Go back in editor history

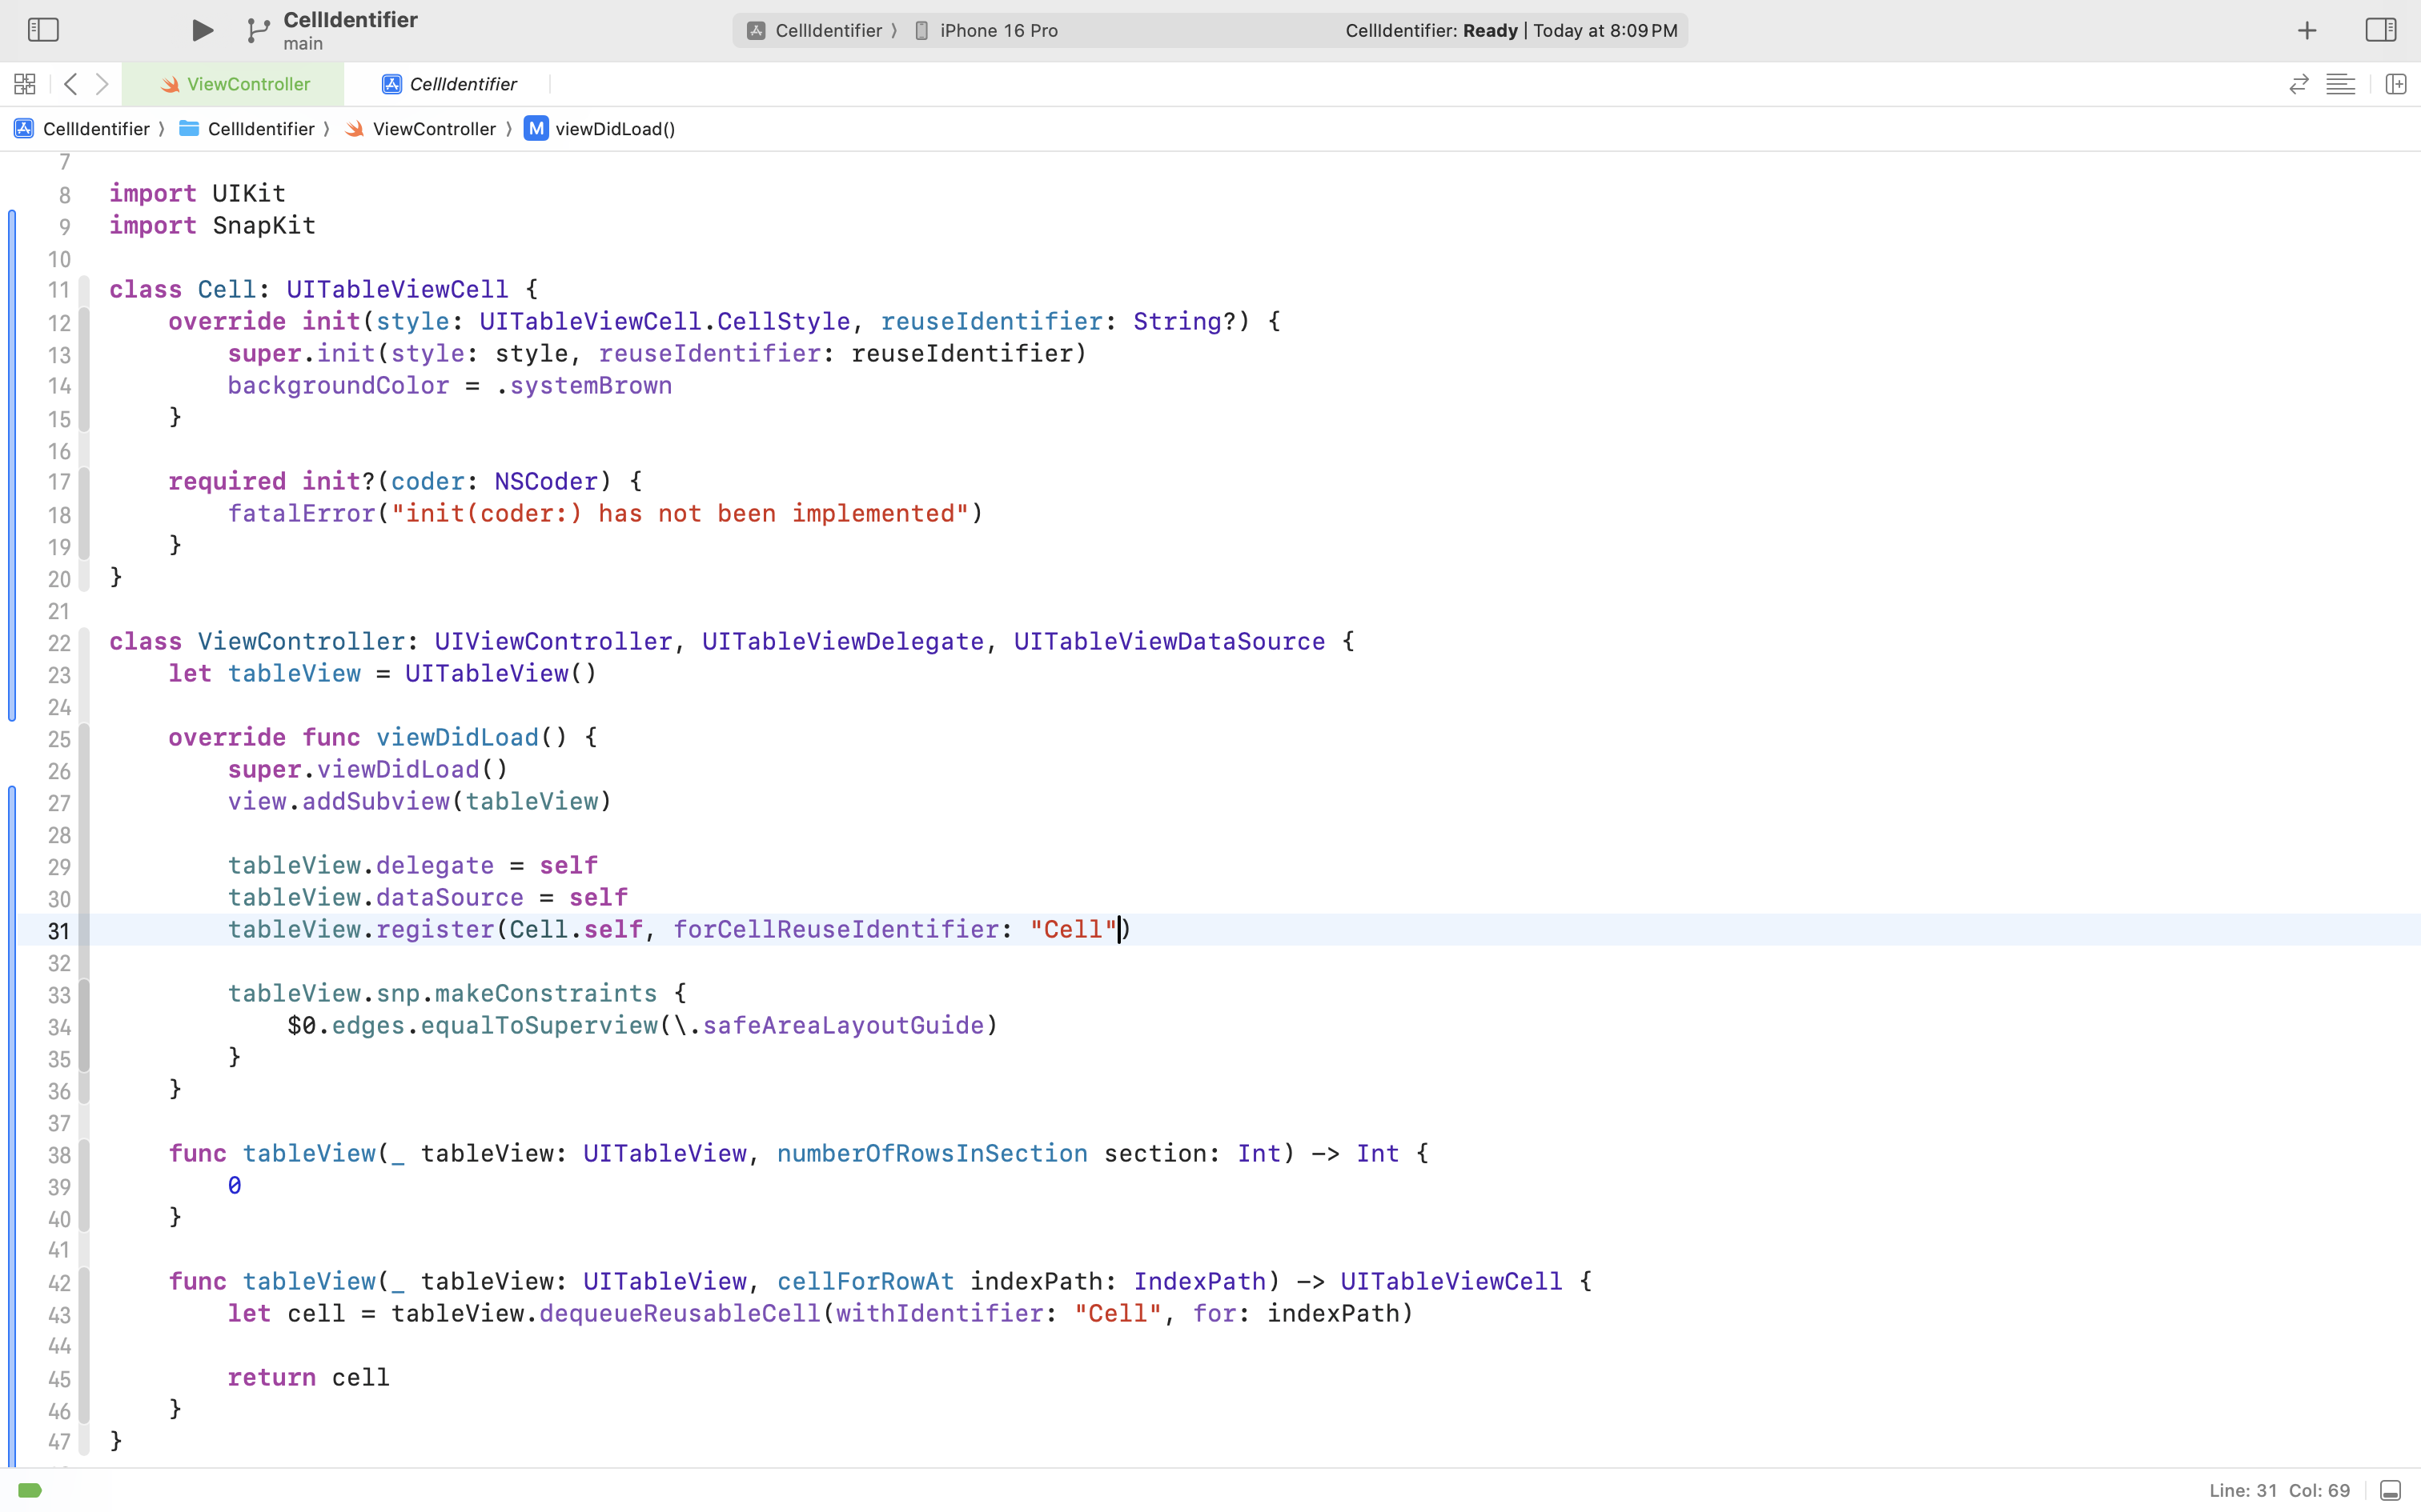70,84
